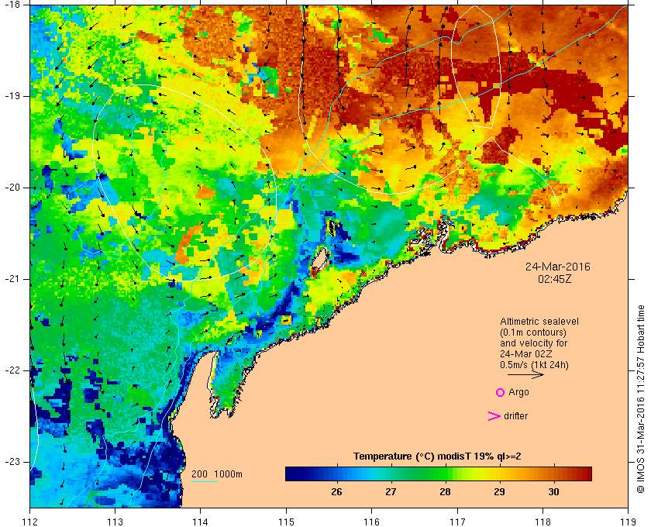Click the colorbar tick label 30

coord(553,492)
